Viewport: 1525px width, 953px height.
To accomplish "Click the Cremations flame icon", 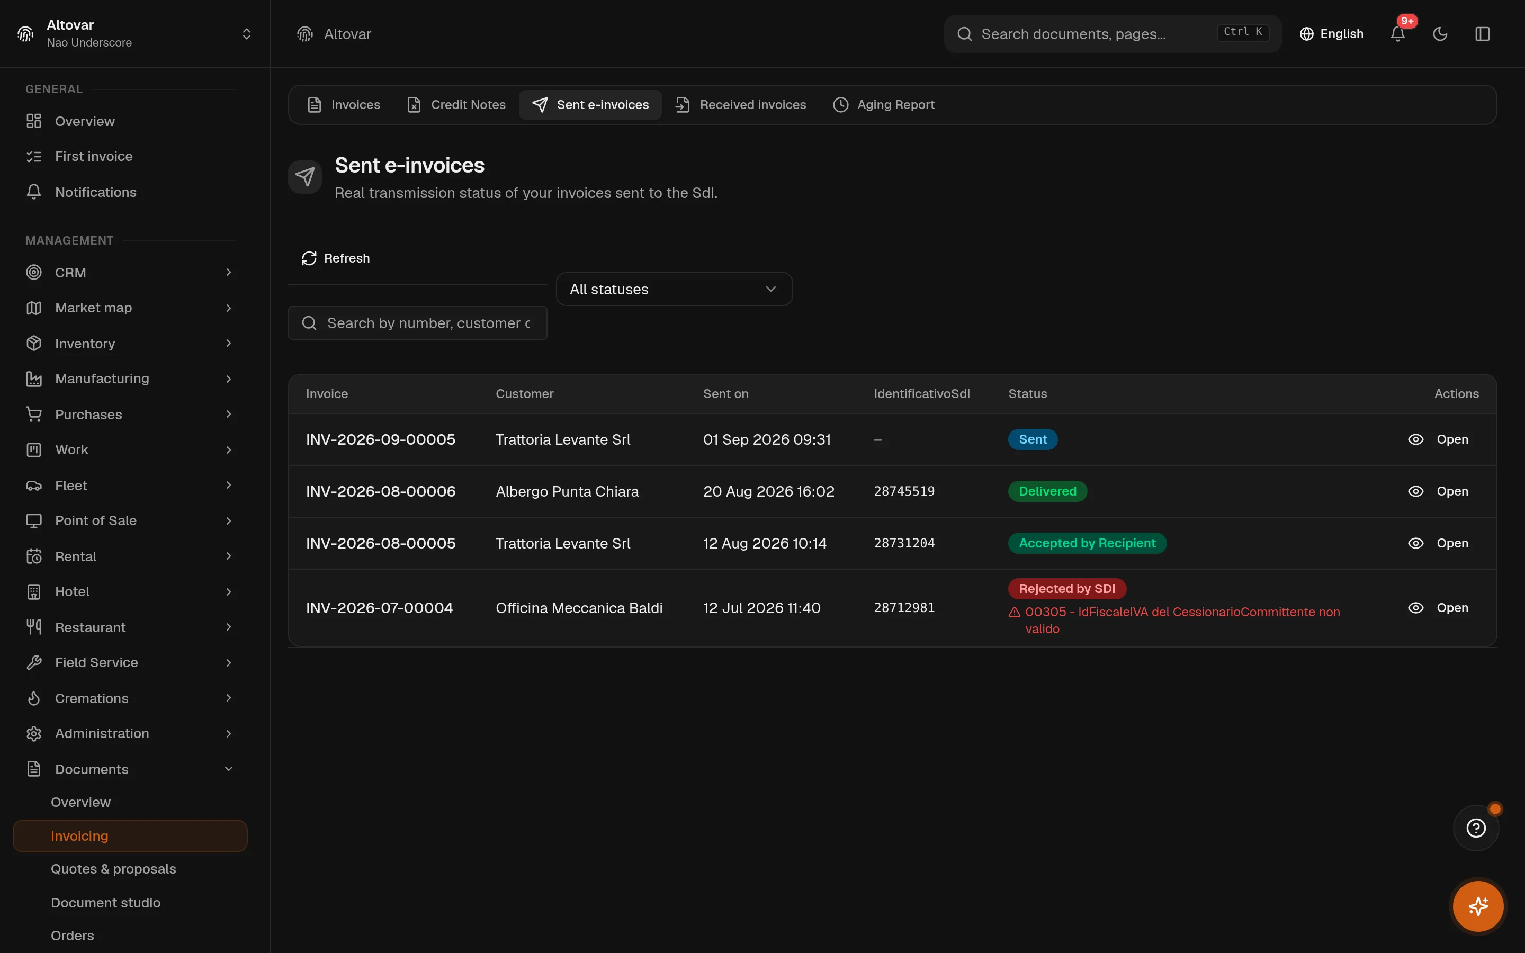I will pos(34,698).
